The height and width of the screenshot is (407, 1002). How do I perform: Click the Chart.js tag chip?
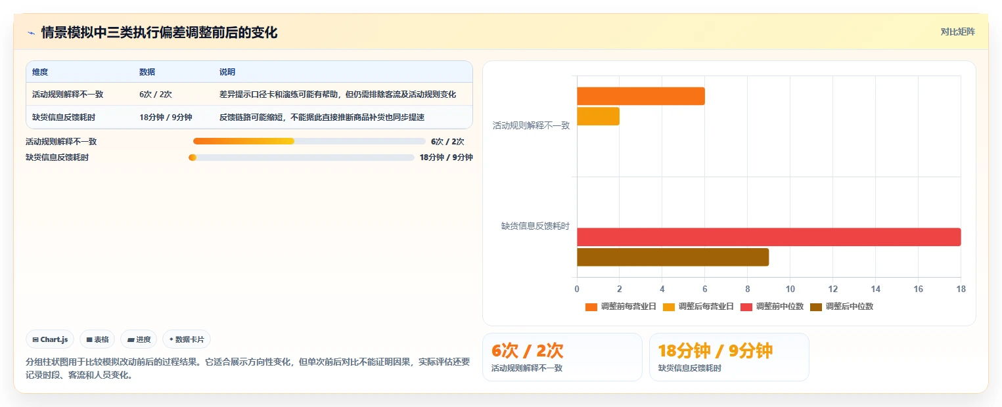pyautogui.click(x=51, y=339)
